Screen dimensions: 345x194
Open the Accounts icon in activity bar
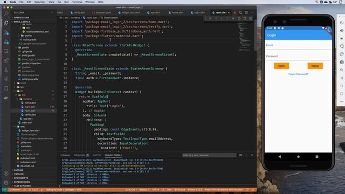pyautogui.click(x=6, y=174)
